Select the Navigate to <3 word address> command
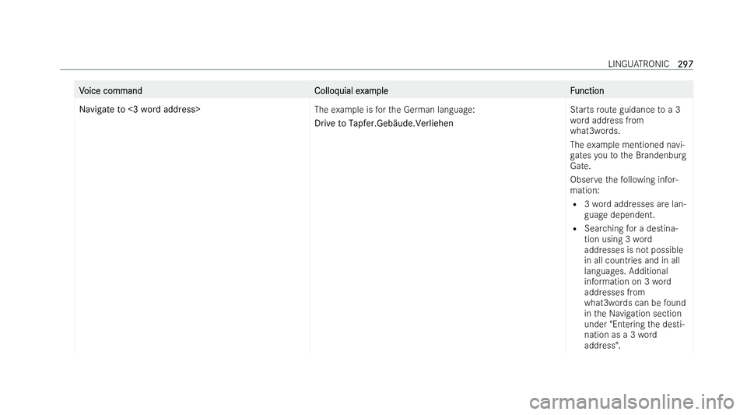The height and width of the screenshot is (415, 747). coord(139,110)
